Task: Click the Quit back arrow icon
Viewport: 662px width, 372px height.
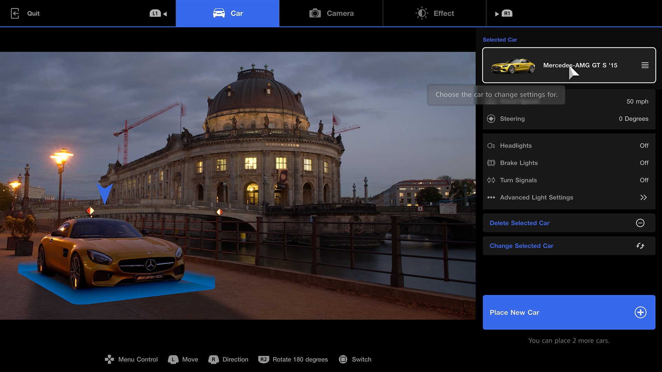Action: pos(15,13)
